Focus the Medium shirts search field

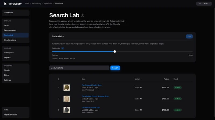click(x=79, y=68)
